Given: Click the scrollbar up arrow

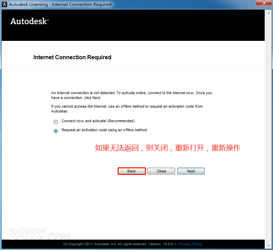Looking at the screenshot, I should (269, 12).
